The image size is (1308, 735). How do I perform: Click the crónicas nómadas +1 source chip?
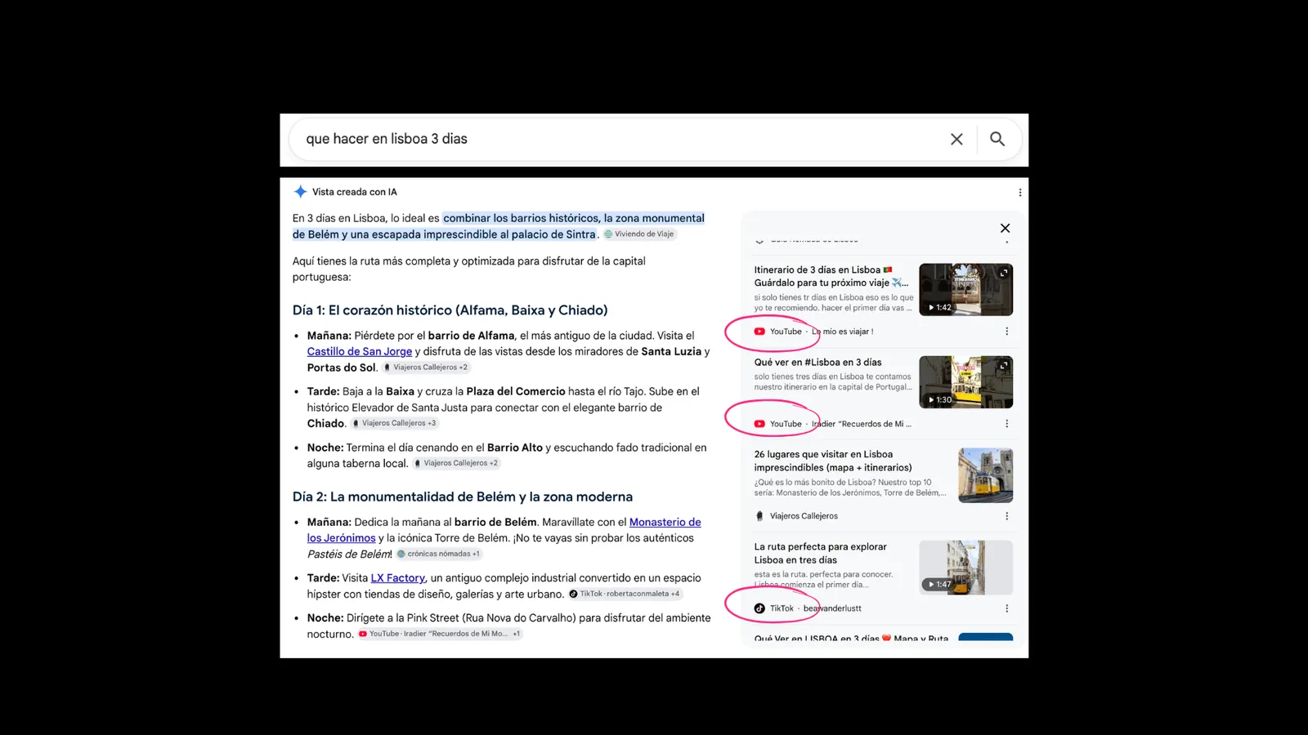(439, 554)
